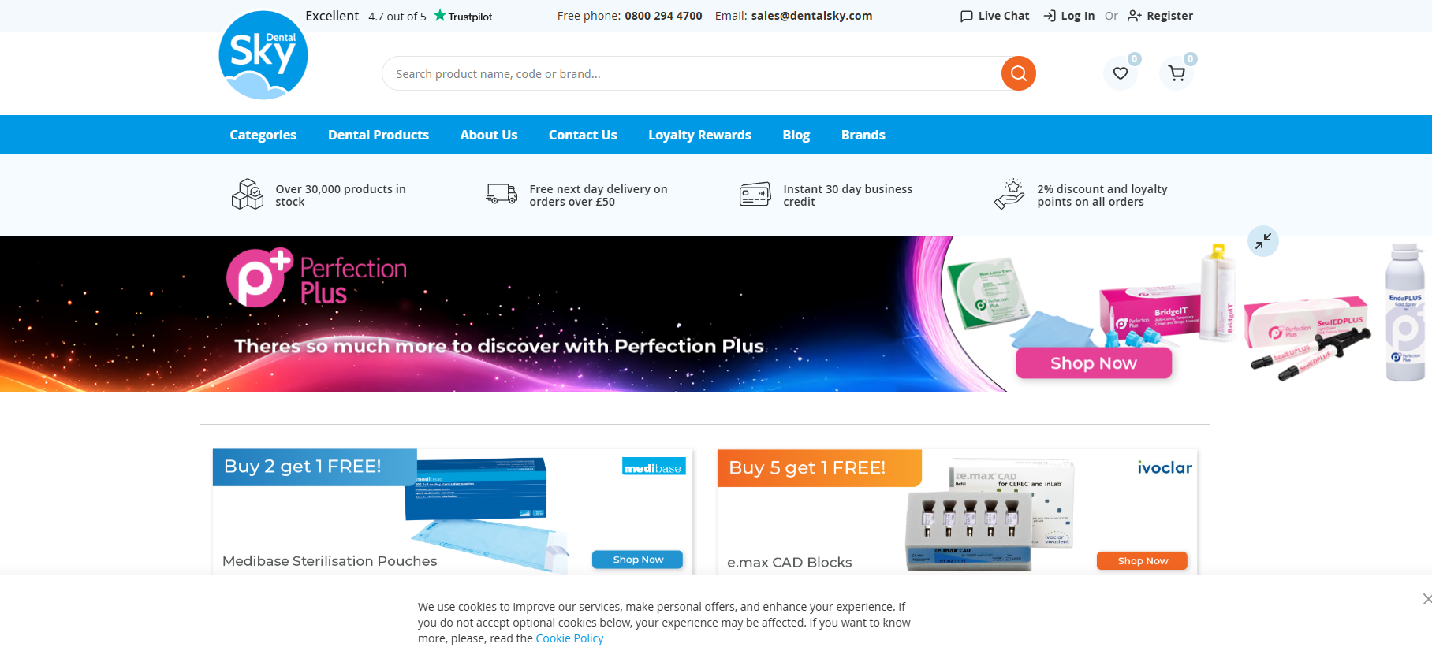This screenshot has width=1432, height=662.
Task: Click Shop Now on Medibase Sterilisation Pouches
Action: (x=637, y=560)
